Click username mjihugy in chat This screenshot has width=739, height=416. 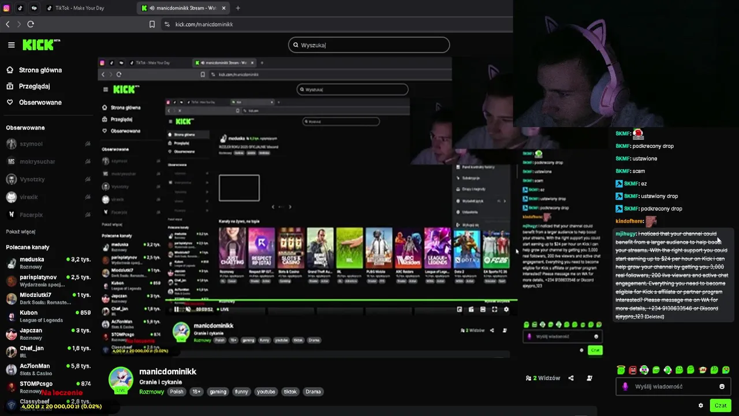coord(625,234)
